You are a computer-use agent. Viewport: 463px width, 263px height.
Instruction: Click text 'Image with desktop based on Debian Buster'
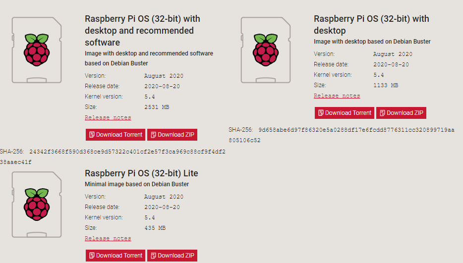click(372, 42)
